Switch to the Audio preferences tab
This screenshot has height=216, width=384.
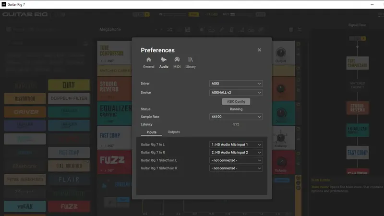[164, 63]
